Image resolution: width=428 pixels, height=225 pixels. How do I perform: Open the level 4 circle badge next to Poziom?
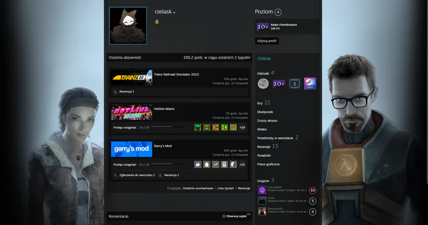pyautogui.click(x=278, y=12)
